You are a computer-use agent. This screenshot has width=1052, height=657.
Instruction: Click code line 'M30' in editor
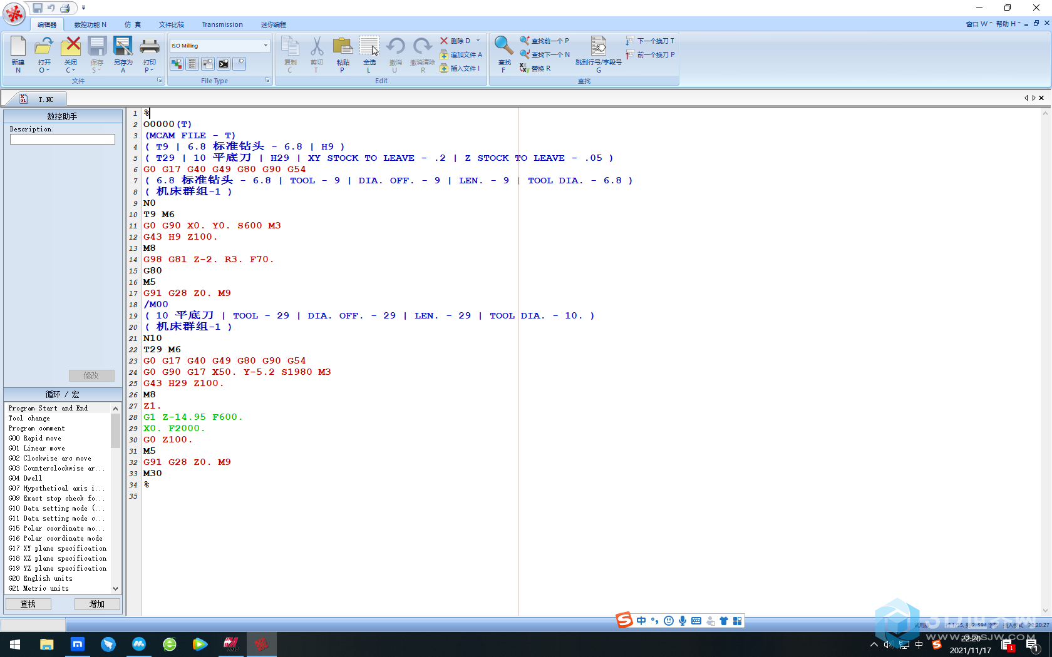click(x=153, y=474)
